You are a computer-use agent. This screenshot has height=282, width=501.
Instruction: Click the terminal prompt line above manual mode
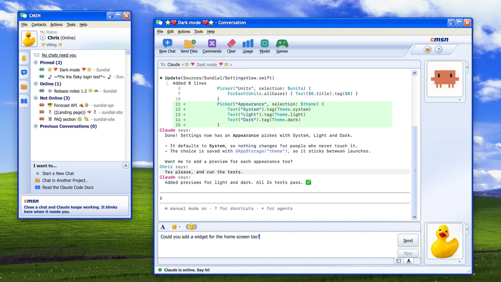285,198
